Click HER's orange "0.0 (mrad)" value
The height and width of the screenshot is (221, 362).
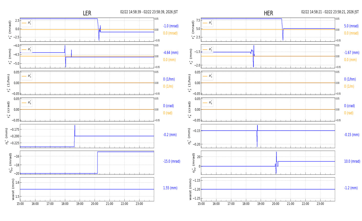click(351, 33)
